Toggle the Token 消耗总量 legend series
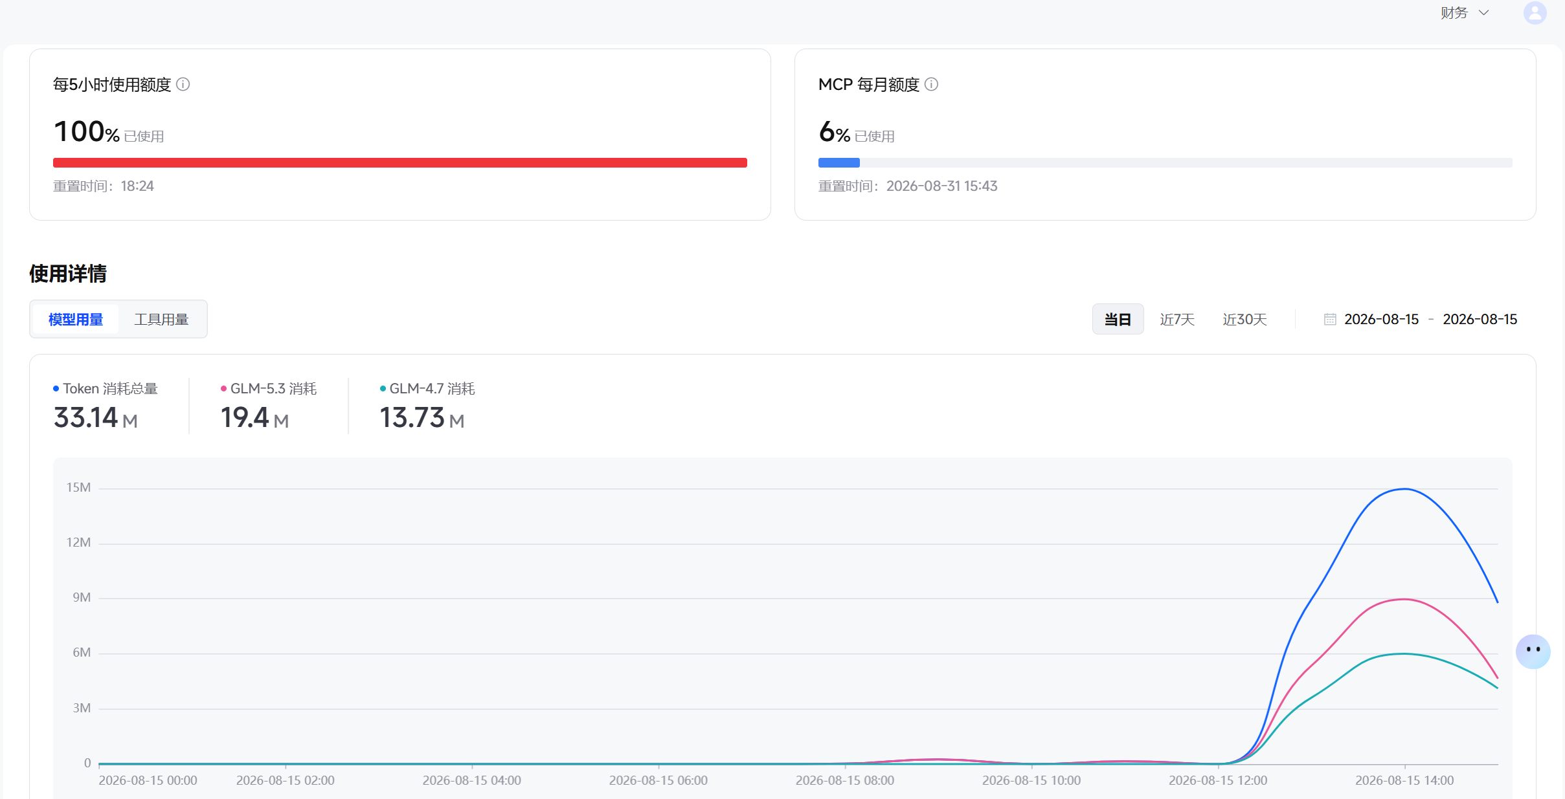 click(106, 388)
